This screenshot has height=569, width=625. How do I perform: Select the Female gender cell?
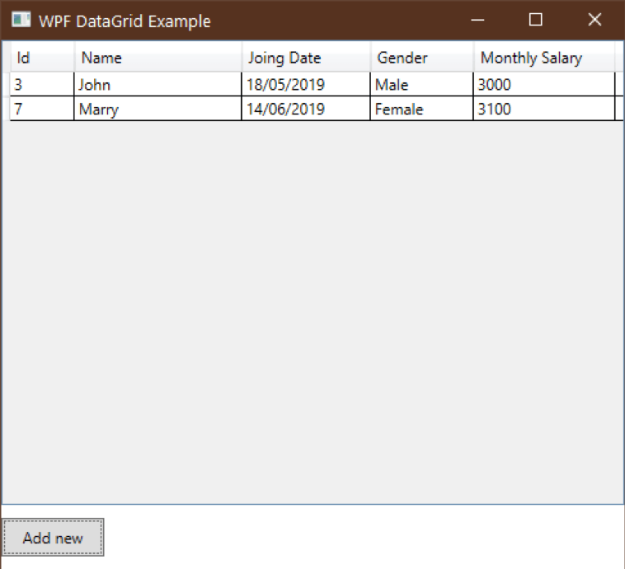click(x=421, y=109)
